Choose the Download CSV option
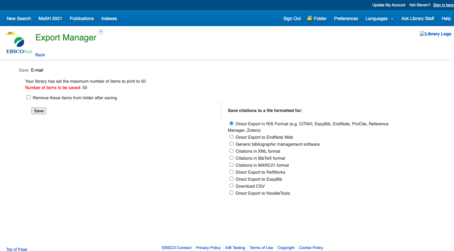 [x=231, y=186]
